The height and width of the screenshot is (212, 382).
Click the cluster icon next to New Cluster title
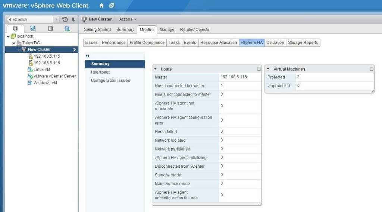click(x=84, y=19)
